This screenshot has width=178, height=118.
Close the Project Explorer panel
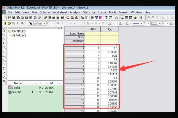61,28
